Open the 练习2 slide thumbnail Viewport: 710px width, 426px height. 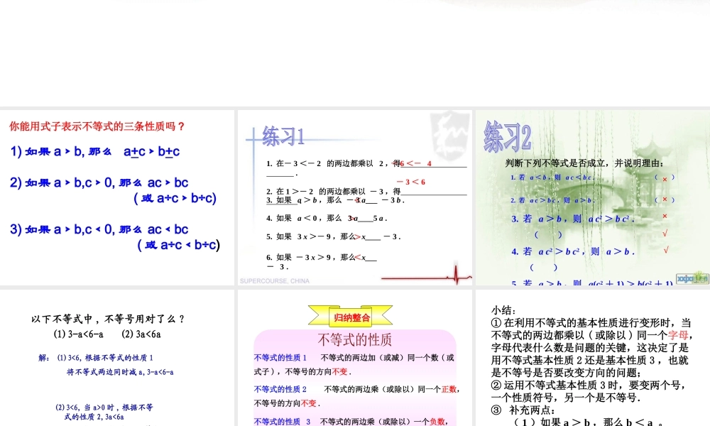pos(593,197)
